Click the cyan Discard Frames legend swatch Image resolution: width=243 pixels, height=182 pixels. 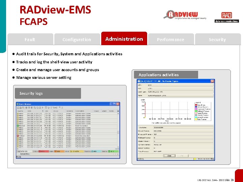coord(196,117)
